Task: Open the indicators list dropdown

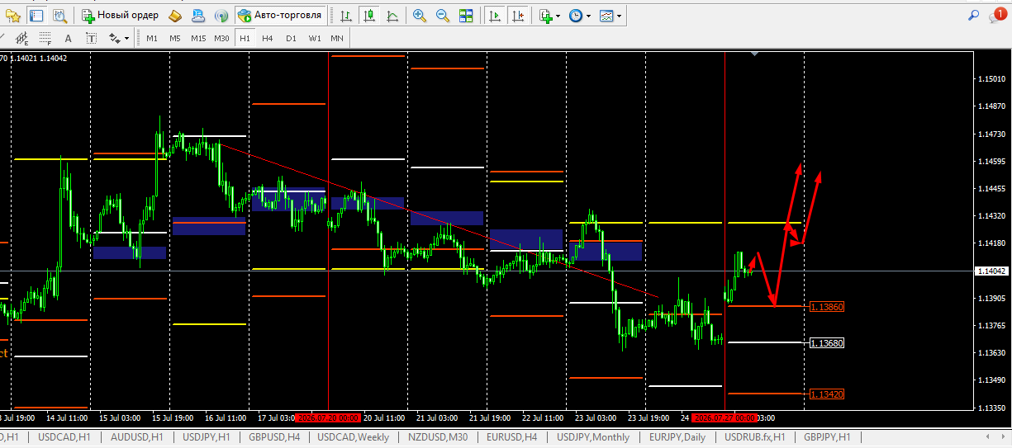Action: tap(549, 16)
